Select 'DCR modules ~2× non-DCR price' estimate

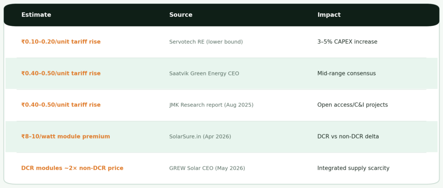[72, 168]
